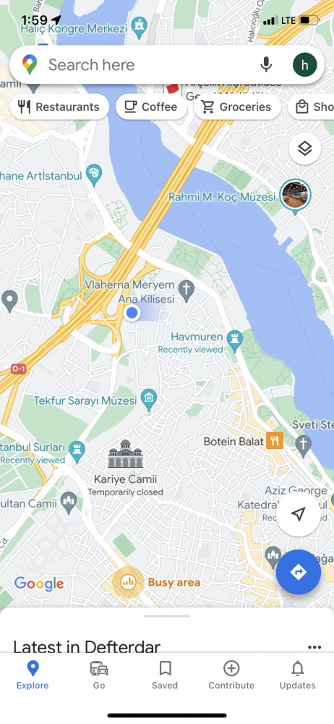Open the Saved tab

point(165,675)
